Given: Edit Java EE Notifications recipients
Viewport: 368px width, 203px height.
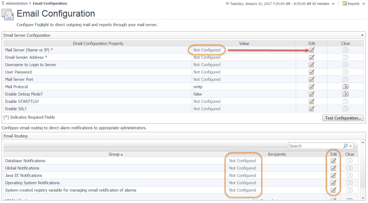Looking at the screenshot, I should pyautogui.click(x=333, y=176).
